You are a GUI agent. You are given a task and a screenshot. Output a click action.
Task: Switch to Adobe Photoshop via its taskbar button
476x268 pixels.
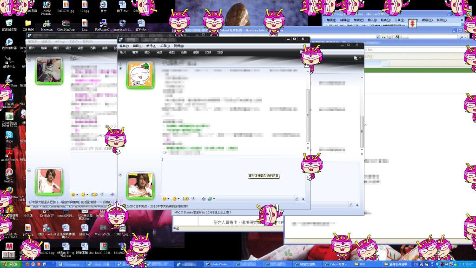pyautogui.click(x=218, y=264)
